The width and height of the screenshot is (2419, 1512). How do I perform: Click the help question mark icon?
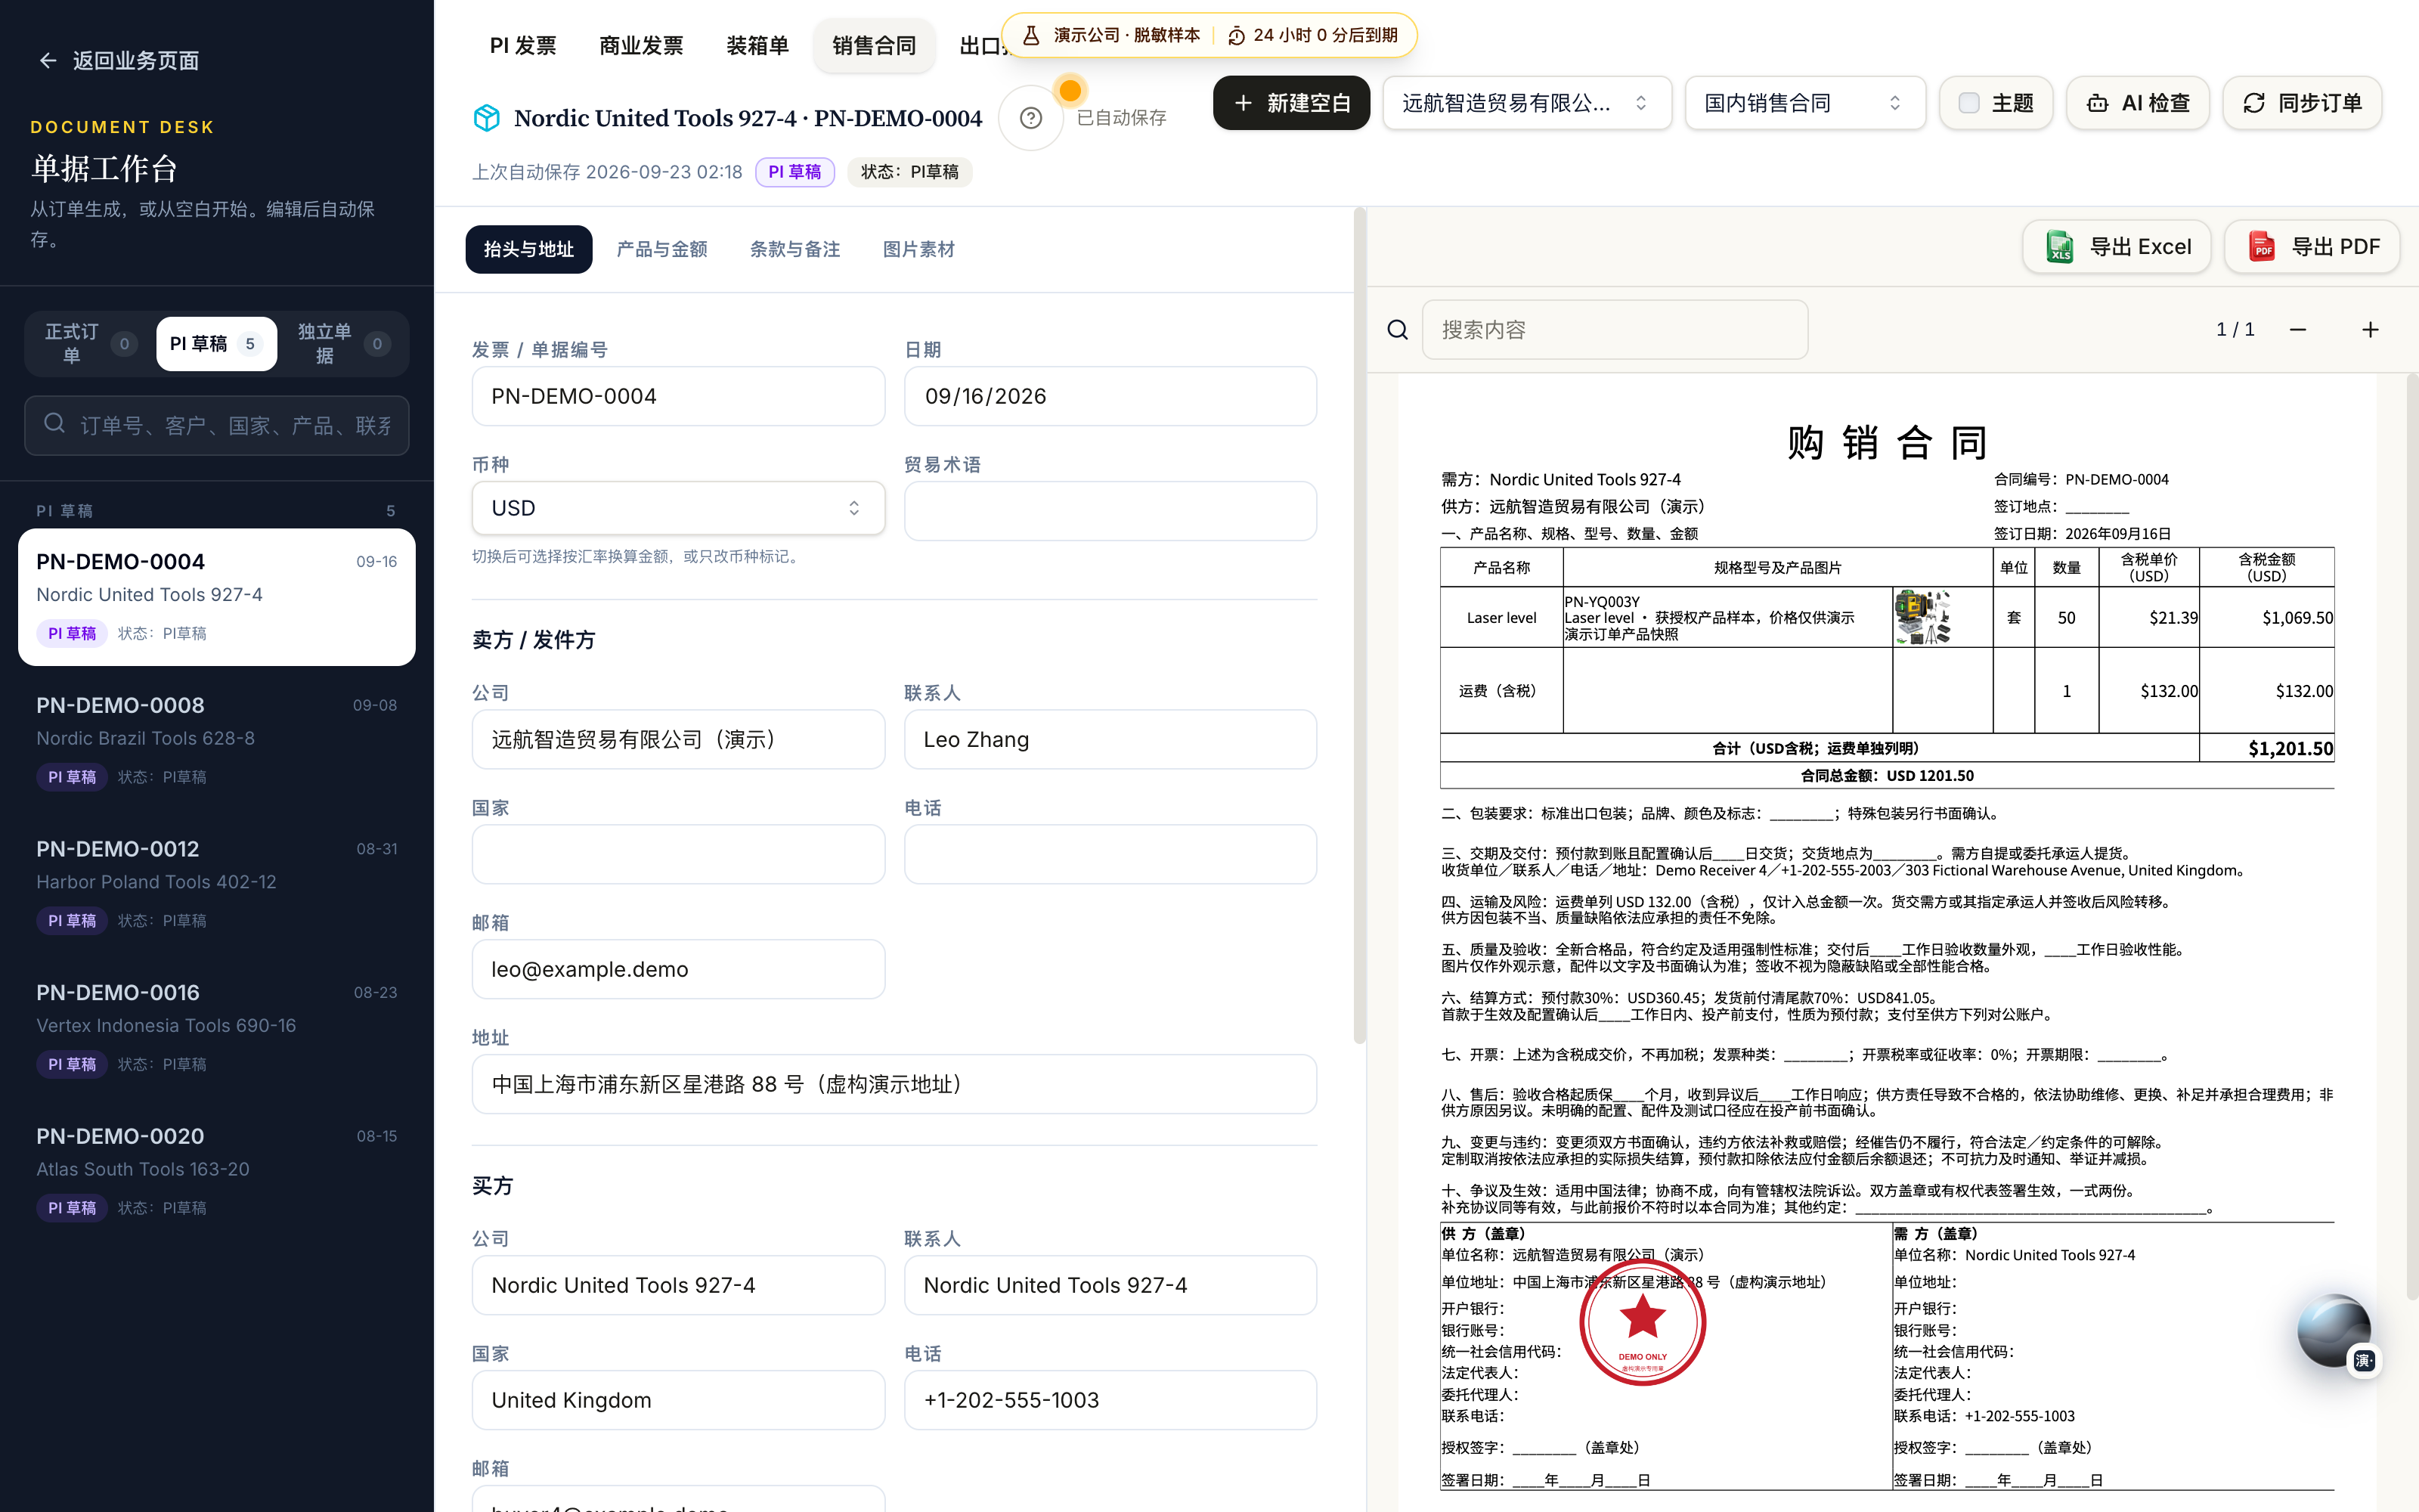point(1030,118)
